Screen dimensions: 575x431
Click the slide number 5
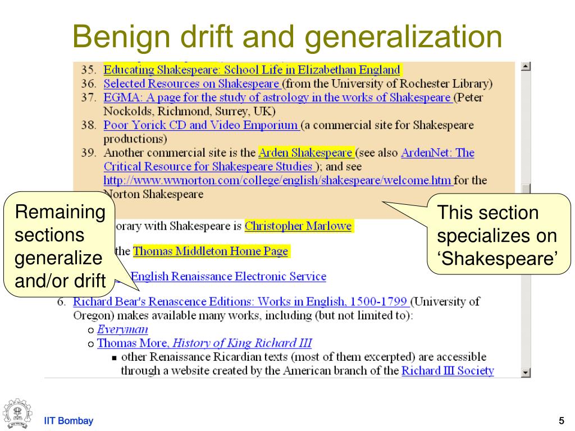562,421
